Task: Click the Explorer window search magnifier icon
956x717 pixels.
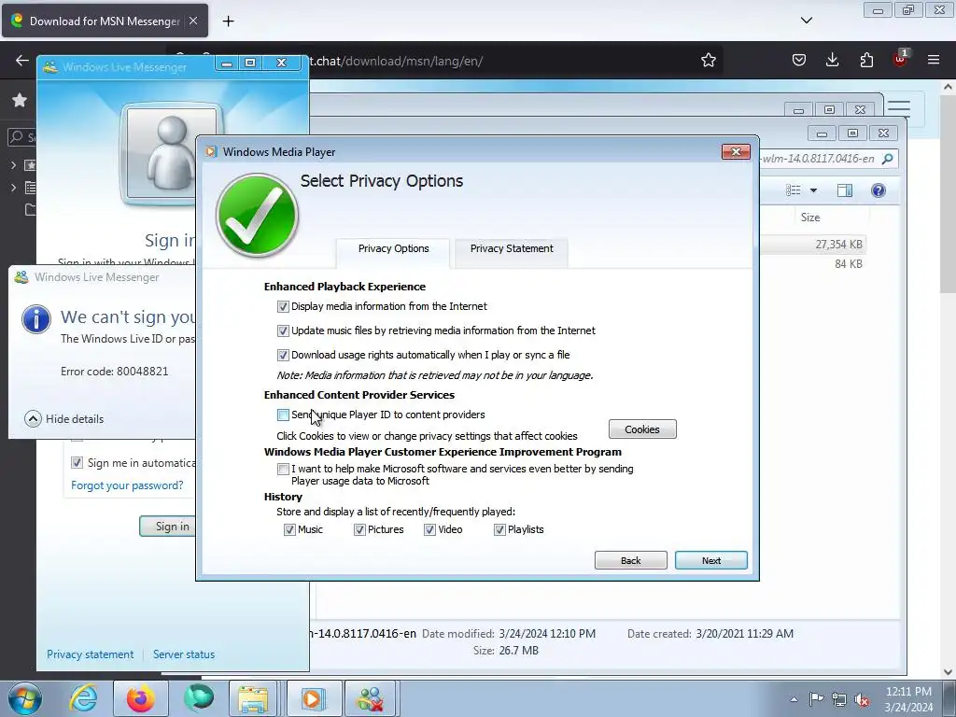Action: pos(888,159)
